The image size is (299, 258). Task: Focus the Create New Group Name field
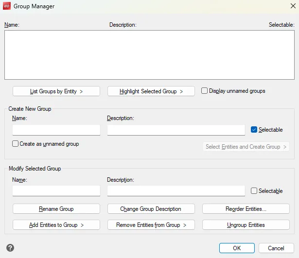(56, 130)
